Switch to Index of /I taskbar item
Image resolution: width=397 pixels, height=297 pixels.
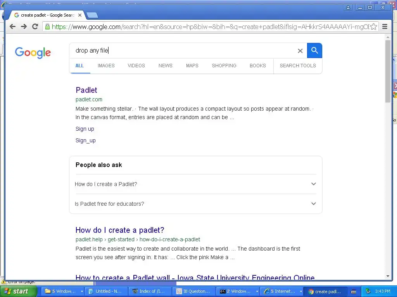tap(150, 291)
